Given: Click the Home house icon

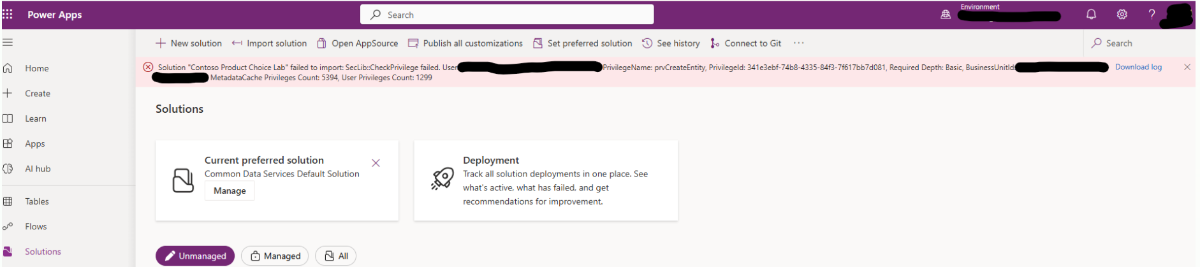Looking at the screenshot, I should (8, 68).
